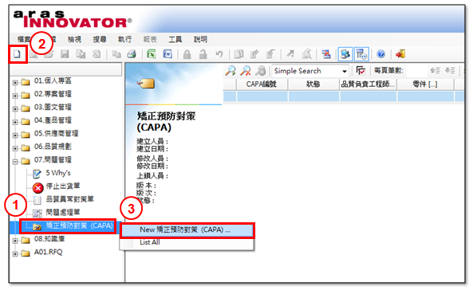This screenshot has height=290, width=473.
Task: Expand the 02.專案管理 folder
Action: pyautogui.click(x=15, y=96)
